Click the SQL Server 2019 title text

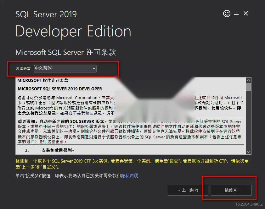tap(46, 14)
